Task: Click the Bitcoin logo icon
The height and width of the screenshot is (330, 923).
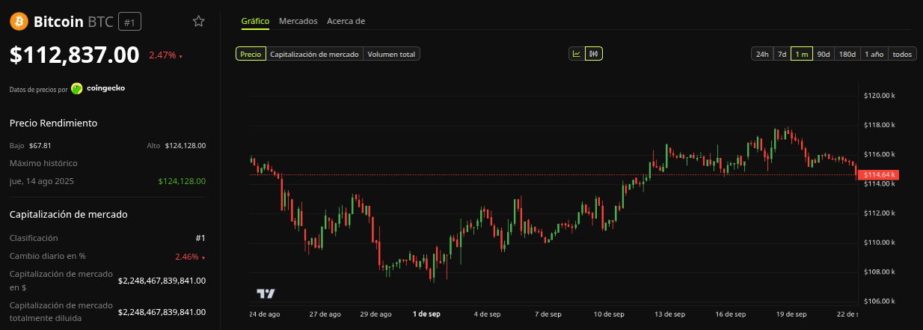Action: pos(19,22)
